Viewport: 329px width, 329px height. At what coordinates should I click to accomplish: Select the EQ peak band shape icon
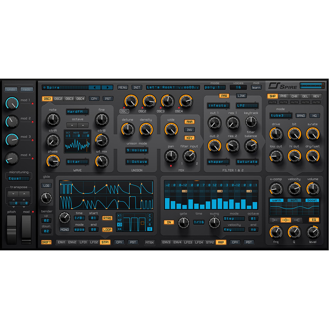[x=286, y=220]
